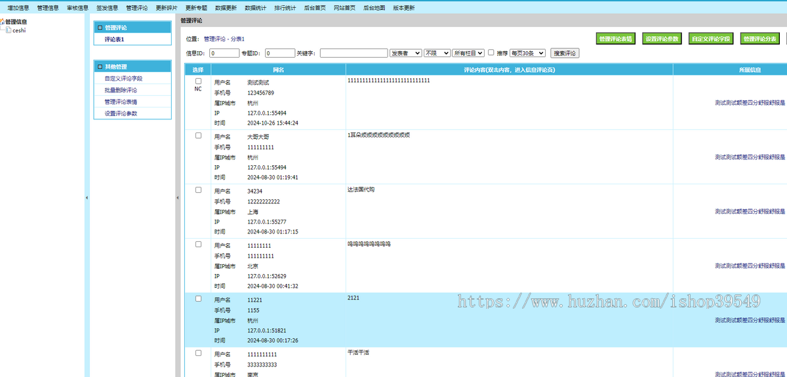Go to 网站首页 from top menu

point(344,8)
